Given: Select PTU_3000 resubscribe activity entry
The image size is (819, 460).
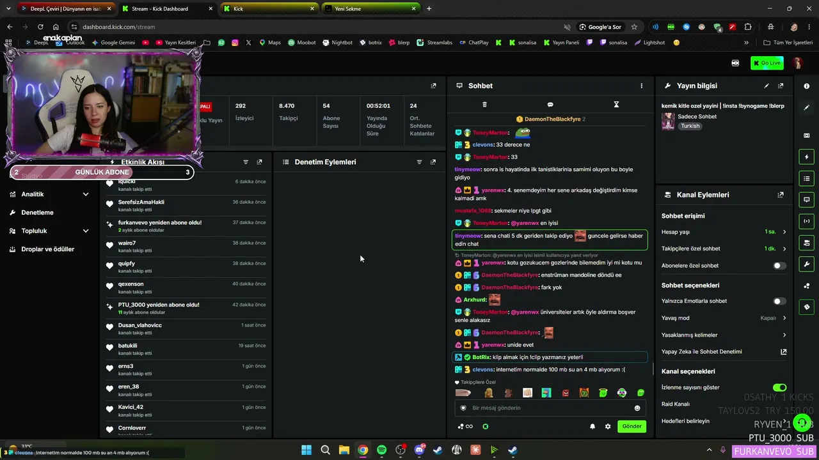Looking at the screenshot, I should click(187, 307).
